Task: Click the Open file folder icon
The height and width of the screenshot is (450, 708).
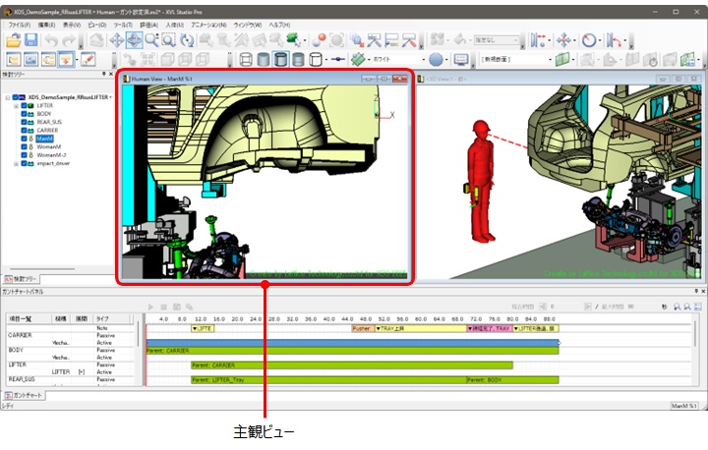Action: point(13,40)
